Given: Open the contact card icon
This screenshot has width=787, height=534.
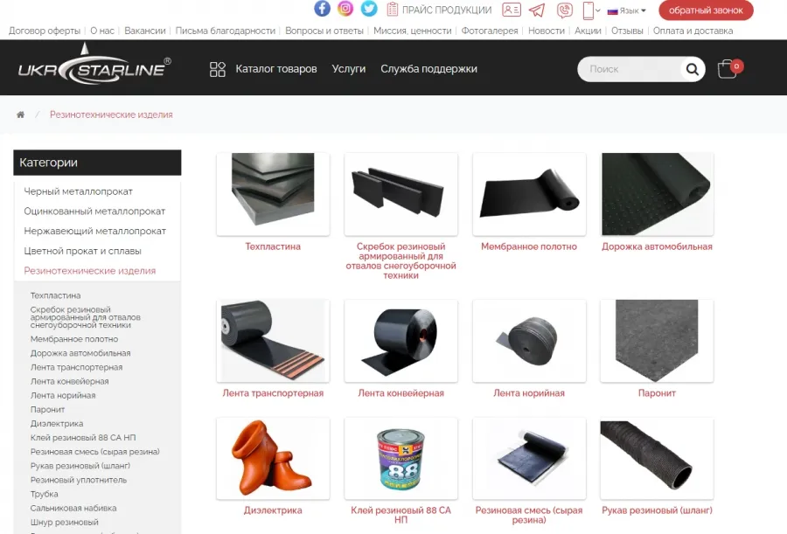Looking at the screenshot, I should (x=512, y=10).
